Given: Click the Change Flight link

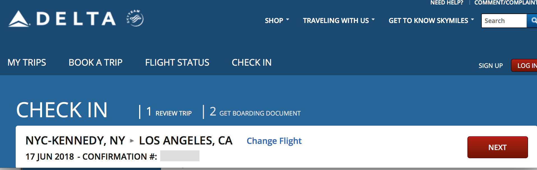Looking at the screenshot, I should [274, 141].
